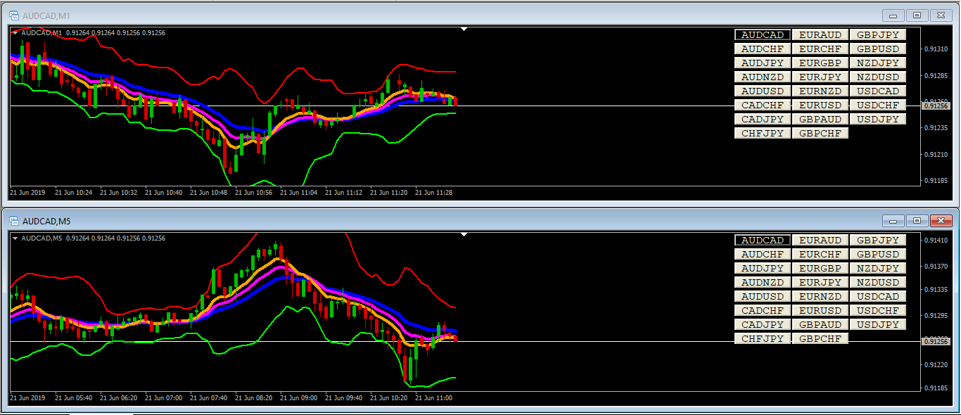Select GBPJPY button in the M5 window
Viewport: 961px width, 415px height.
click(x=878, y=240)
